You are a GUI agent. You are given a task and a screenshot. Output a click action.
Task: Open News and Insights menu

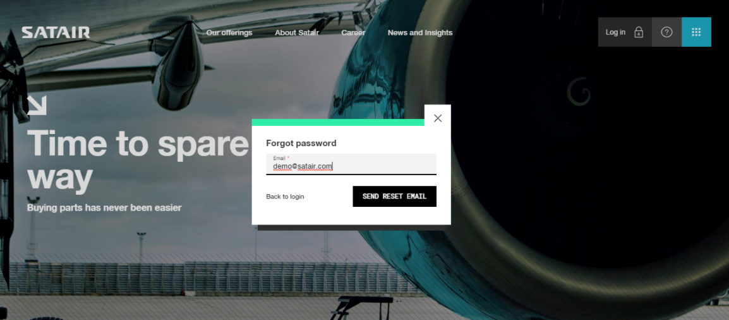(x=420, y=32)
